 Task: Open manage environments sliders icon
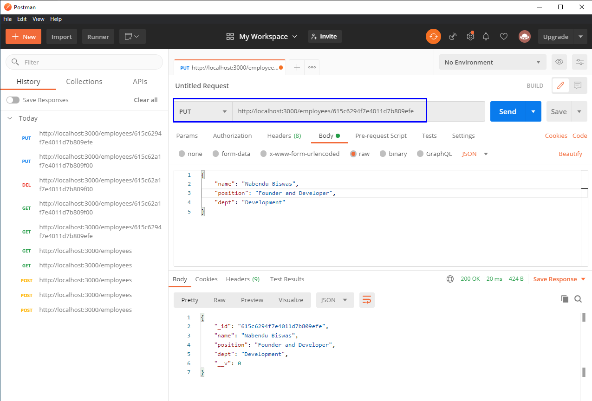point(579,62)
